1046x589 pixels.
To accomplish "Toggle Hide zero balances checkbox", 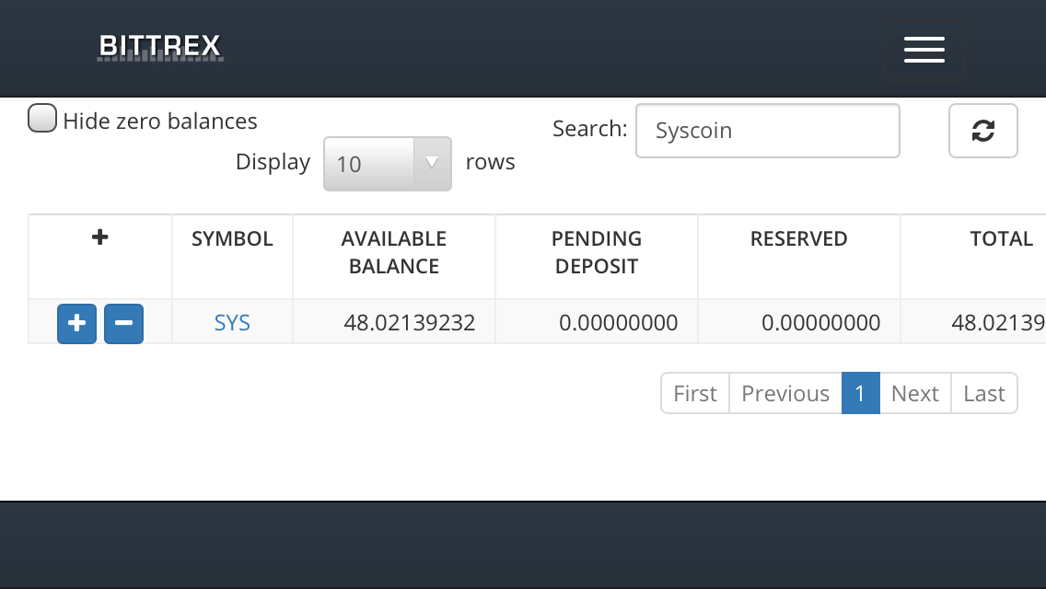I will point(42,118).
